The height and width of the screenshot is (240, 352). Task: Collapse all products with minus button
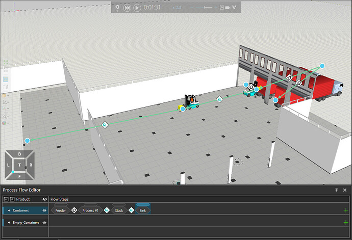(x=6, y=199)
